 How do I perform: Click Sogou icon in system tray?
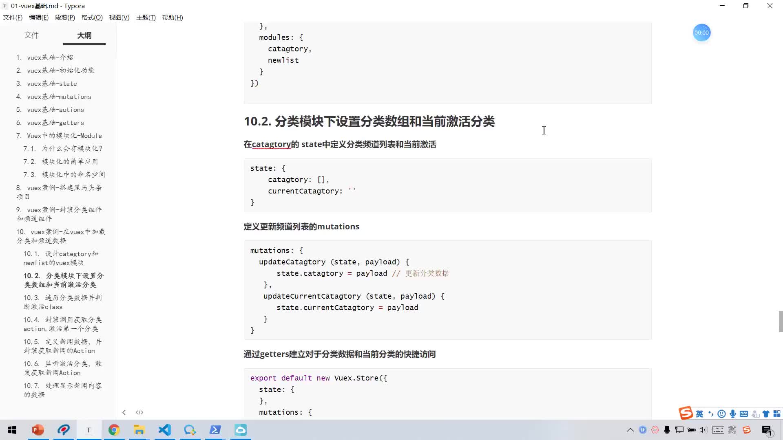[x=747, y=430]
